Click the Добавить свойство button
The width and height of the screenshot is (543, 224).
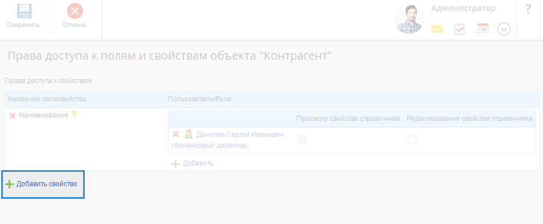tap(43, 184)
